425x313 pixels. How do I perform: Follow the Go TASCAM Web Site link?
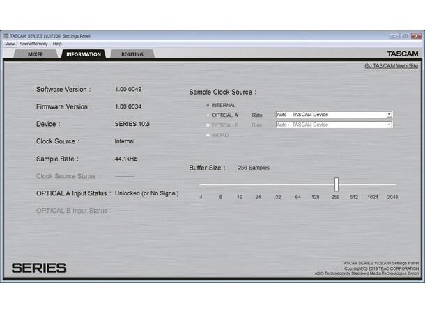(391, 66)
